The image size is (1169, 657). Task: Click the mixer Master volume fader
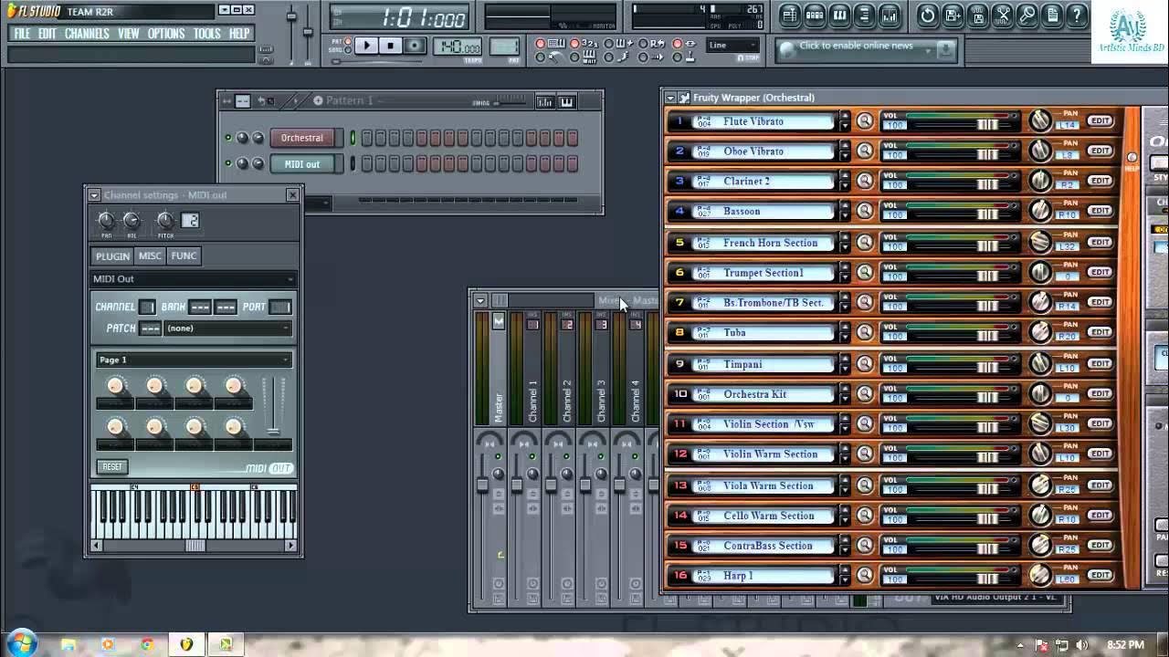[x=482, y=484]
